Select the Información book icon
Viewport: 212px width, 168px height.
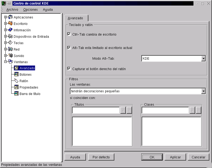(10, 30)
